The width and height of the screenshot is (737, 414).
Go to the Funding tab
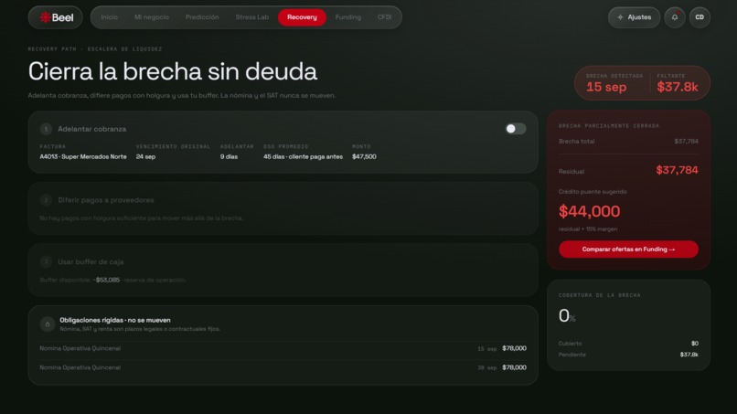pos(347,17)
